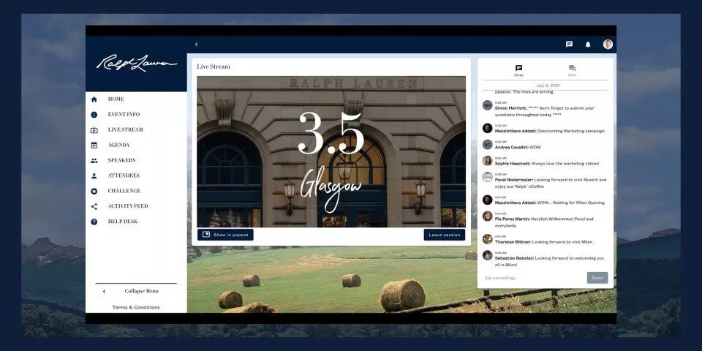The image size is (702, 351).
Task: Click the Live Stream screen icon
Action: (94, 130)
